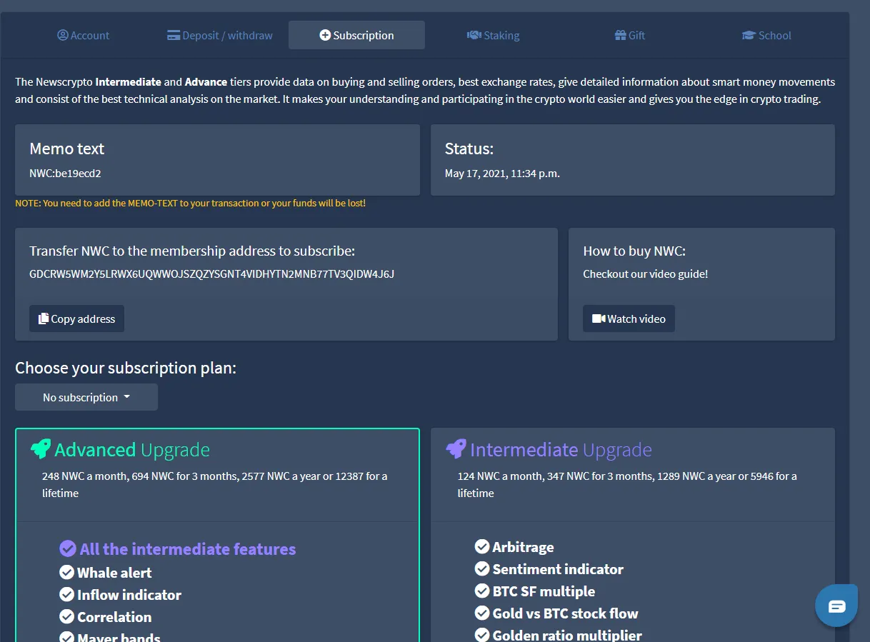Click check icon beside Correlation
The width and height of the screenshot is (870, 642).
(67, 616)
